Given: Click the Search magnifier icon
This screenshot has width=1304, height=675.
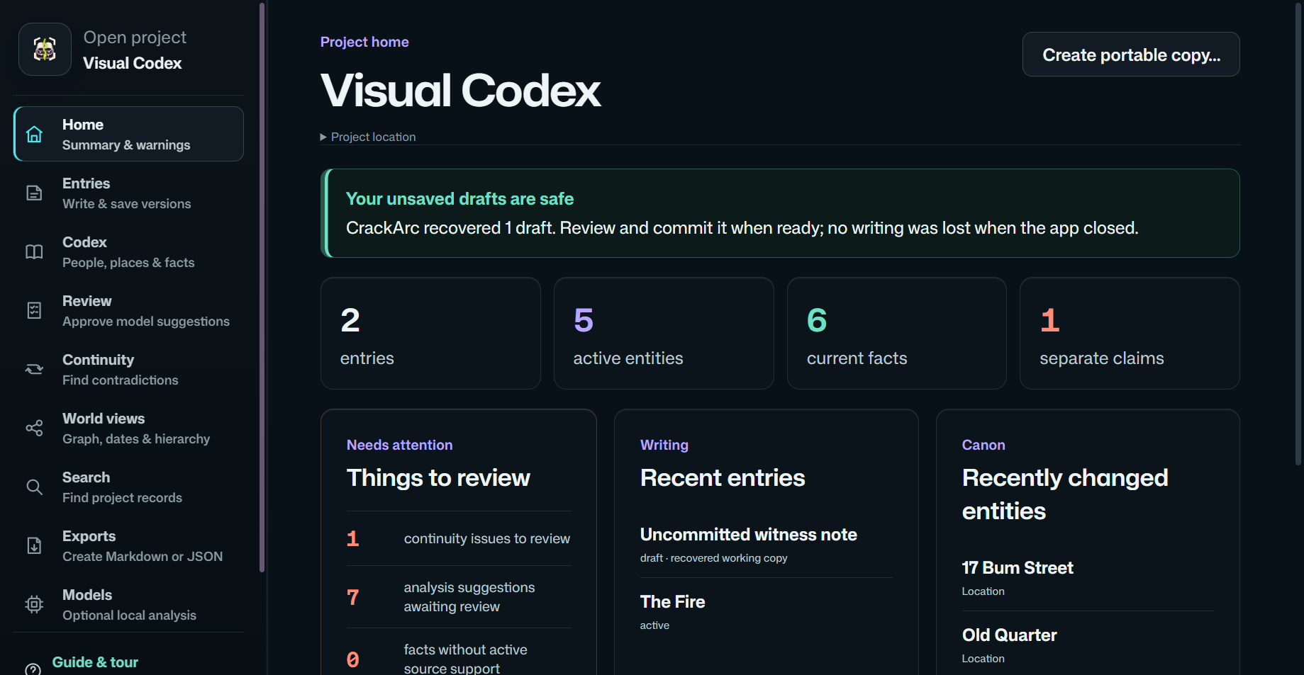Looking at the screenshot, I should (x=34, y=487).
